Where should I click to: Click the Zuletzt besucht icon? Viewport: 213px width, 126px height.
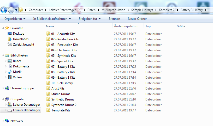point(10,44)
